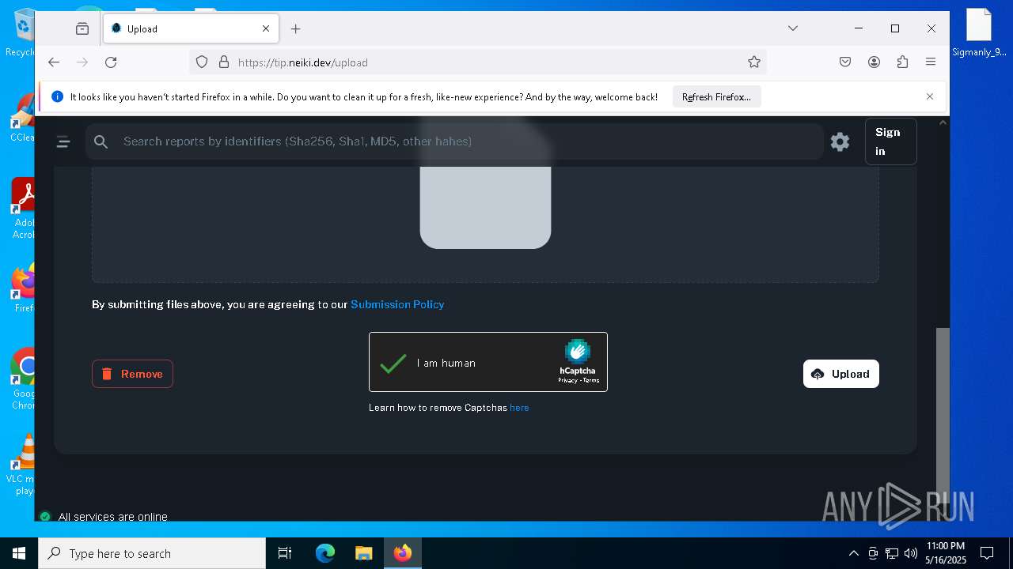Click the taskbar search box
The image size is (1013, 569).
(x=152, y=553)
